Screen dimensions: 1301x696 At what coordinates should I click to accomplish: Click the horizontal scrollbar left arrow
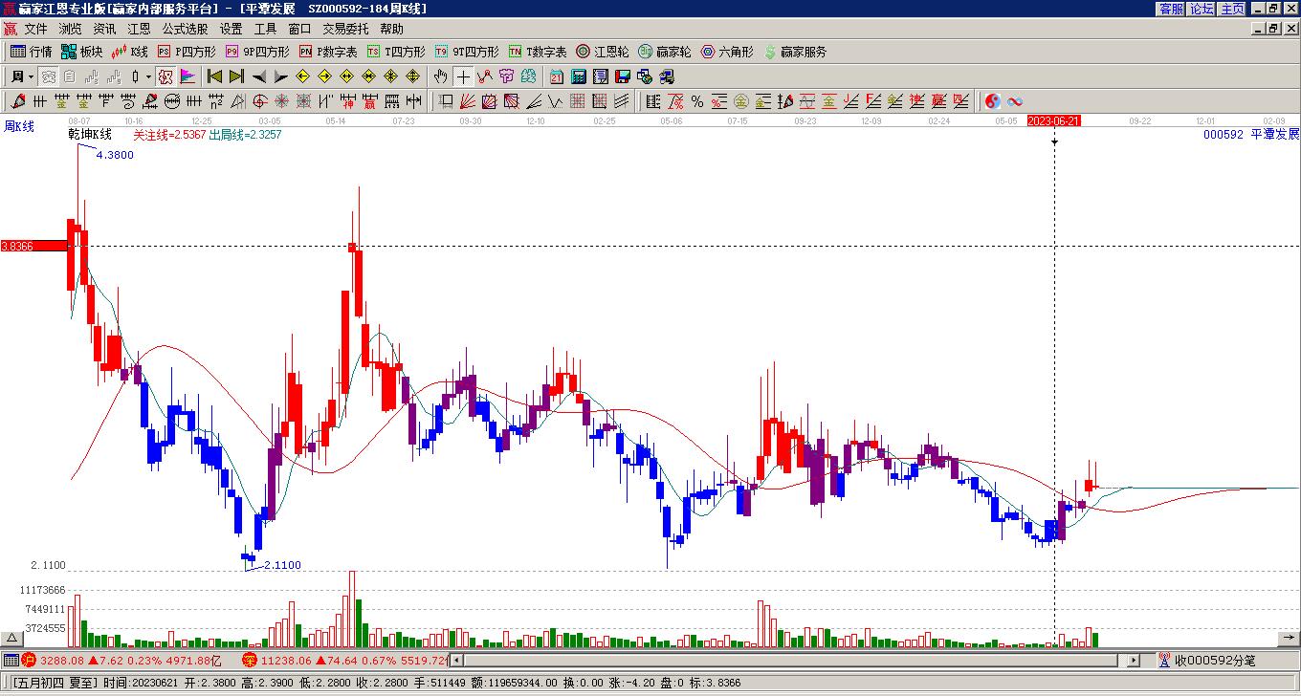point(456,660)
